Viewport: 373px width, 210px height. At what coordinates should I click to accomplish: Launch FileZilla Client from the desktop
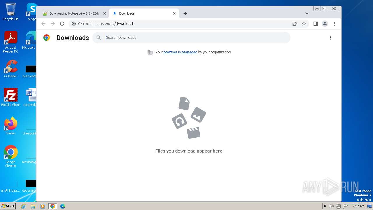(x=10, y=97)
